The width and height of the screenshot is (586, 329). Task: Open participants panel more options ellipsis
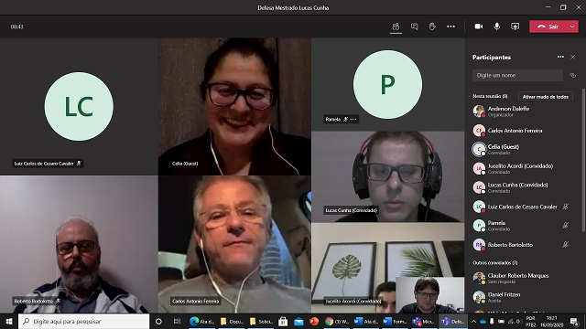560,57
